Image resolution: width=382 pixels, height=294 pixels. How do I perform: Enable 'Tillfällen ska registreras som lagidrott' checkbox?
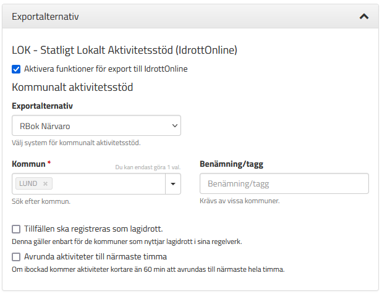(x=16, y=229)
